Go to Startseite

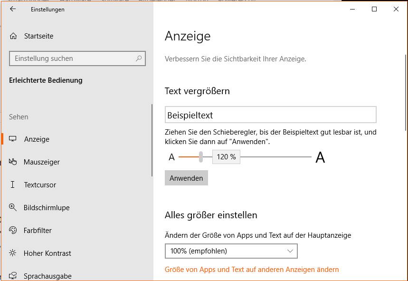77,36
